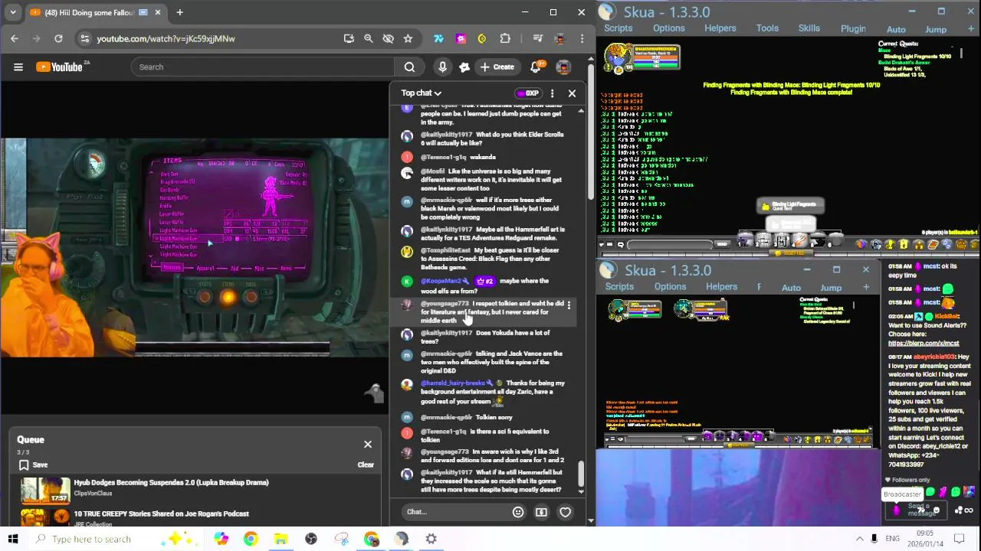Click Jump in the lower Skua window
This screenshot has height=551, width=981.
[831, 288]
